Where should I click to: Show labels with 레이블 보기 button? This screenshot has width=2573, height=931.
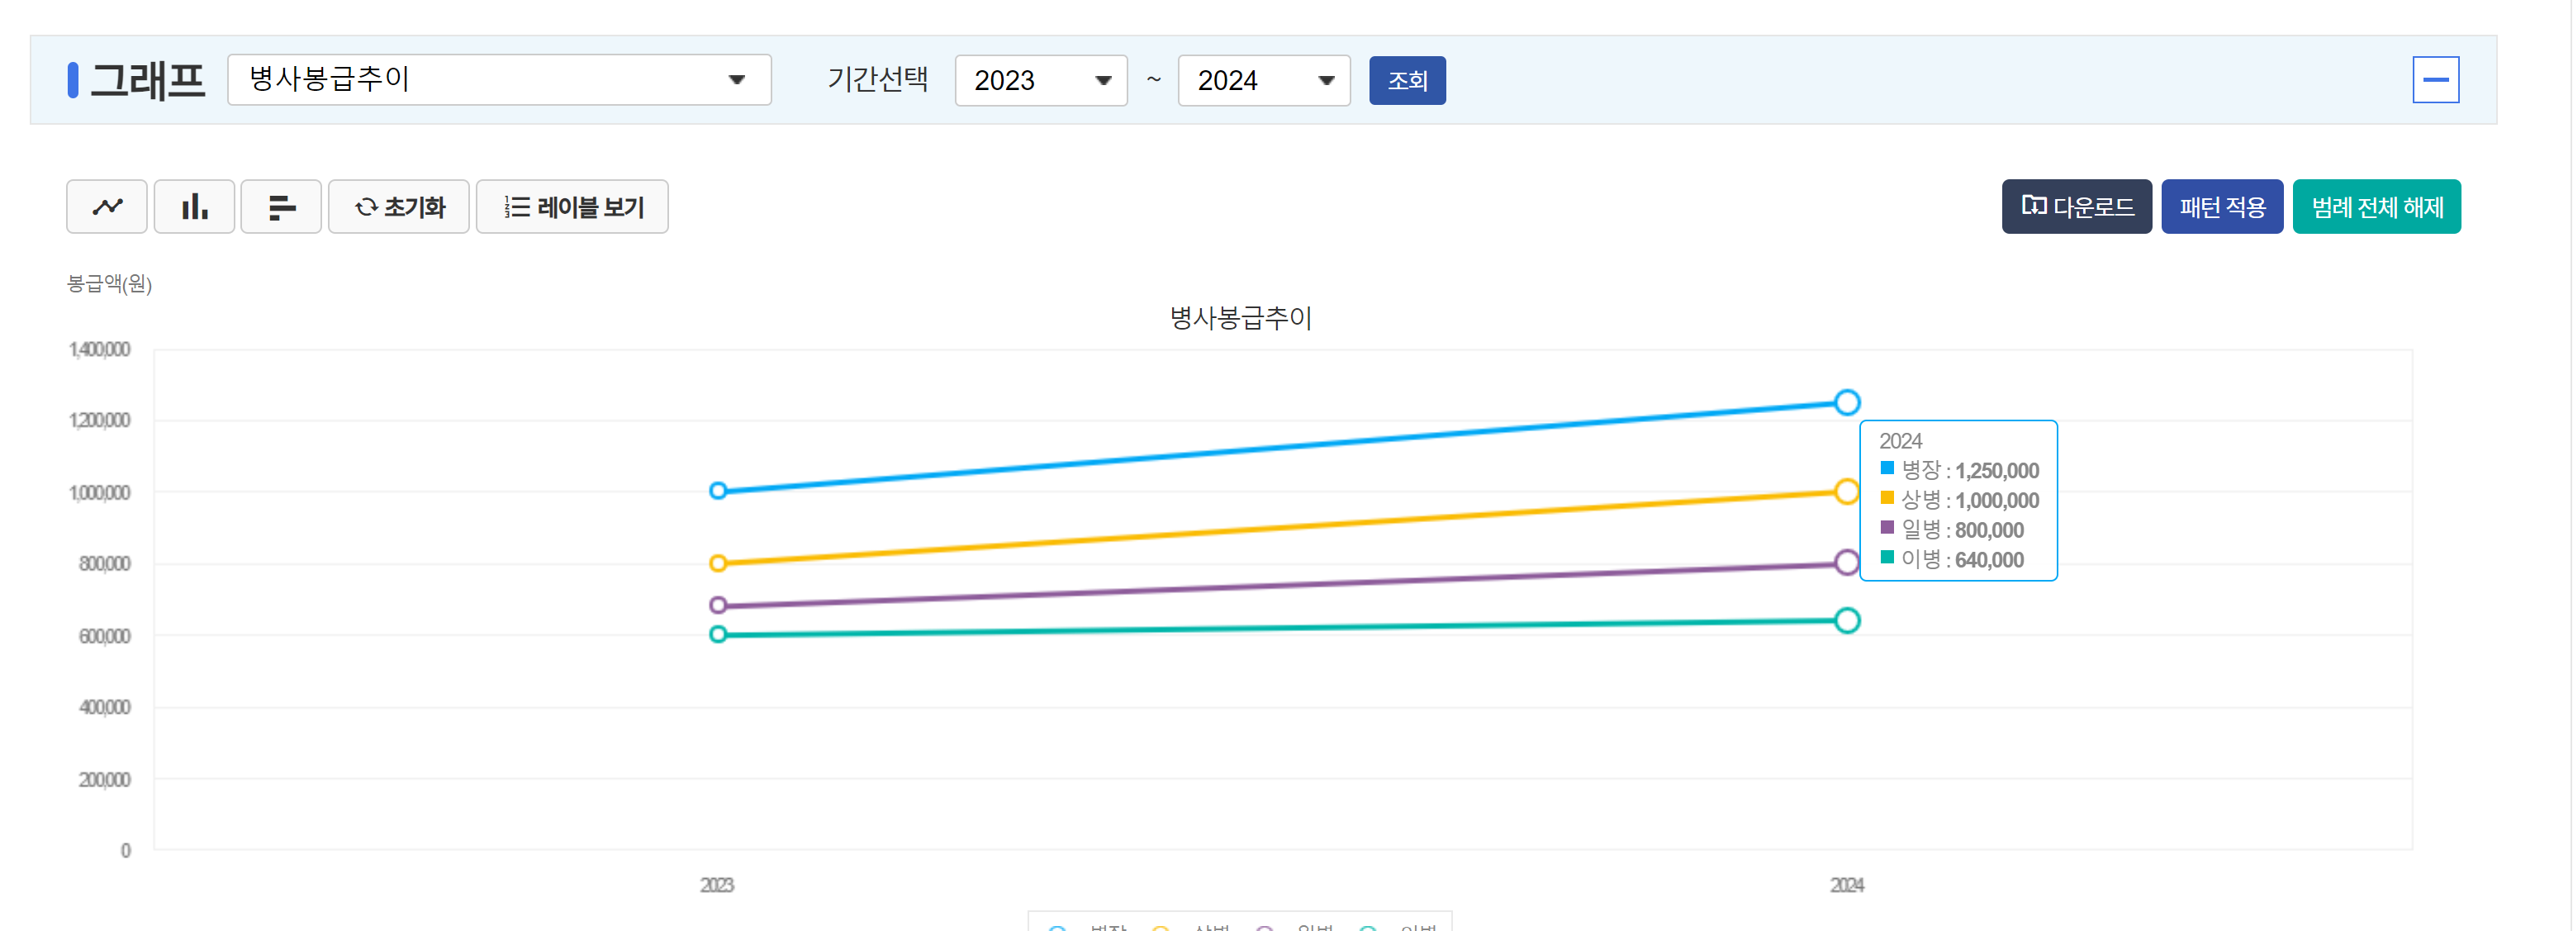pos(572,207)
